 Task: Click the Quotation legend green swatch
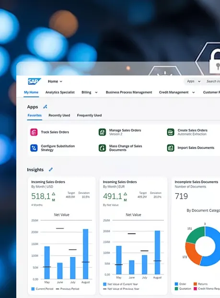tap(176, 289)
